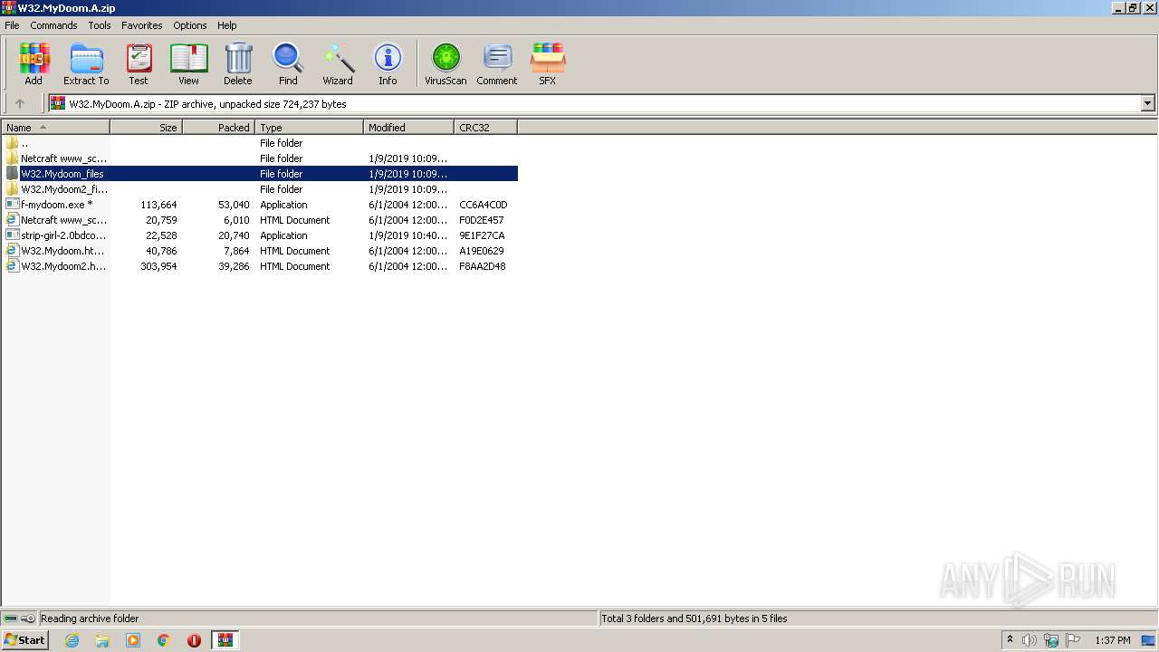Image resolution: width=1159 pixels, height=652 pixels.
Task: Run VirusScan toolbar icon
Action: [x=445, y=63]
